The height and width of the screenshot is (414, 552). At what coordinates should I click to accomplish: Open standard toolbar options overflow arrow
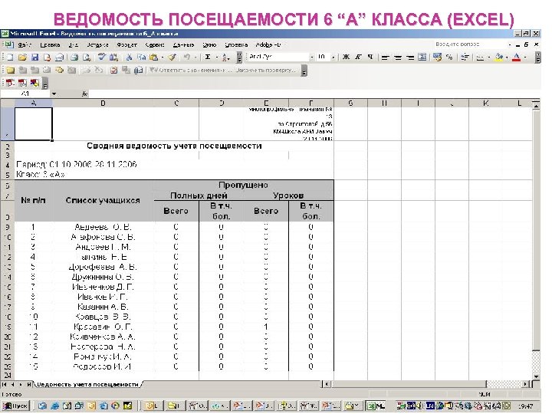(x=239, y=57)
